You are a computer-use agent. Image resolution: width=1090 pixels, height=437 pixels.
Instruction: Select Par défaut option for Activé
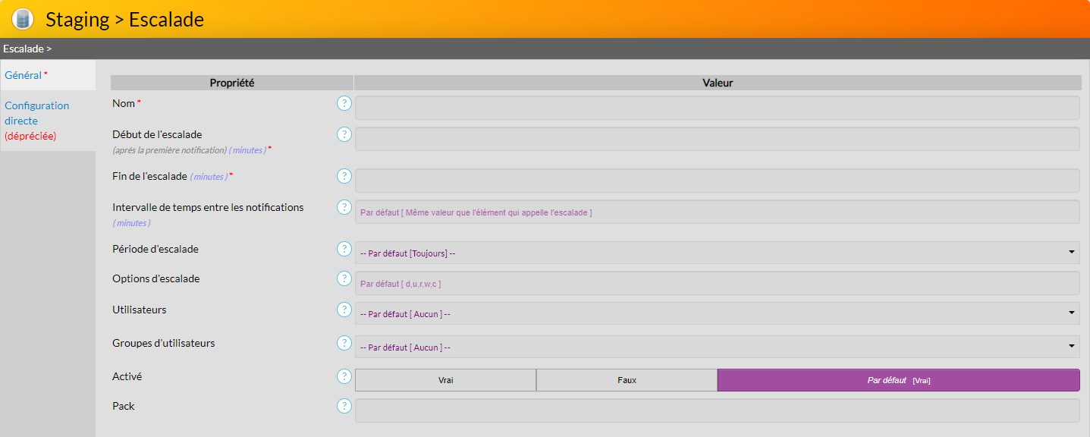tap(898, 380)
